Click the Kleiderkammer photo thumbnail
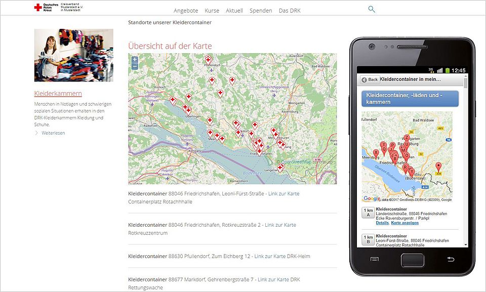486x292 pixels. (74, 55)
